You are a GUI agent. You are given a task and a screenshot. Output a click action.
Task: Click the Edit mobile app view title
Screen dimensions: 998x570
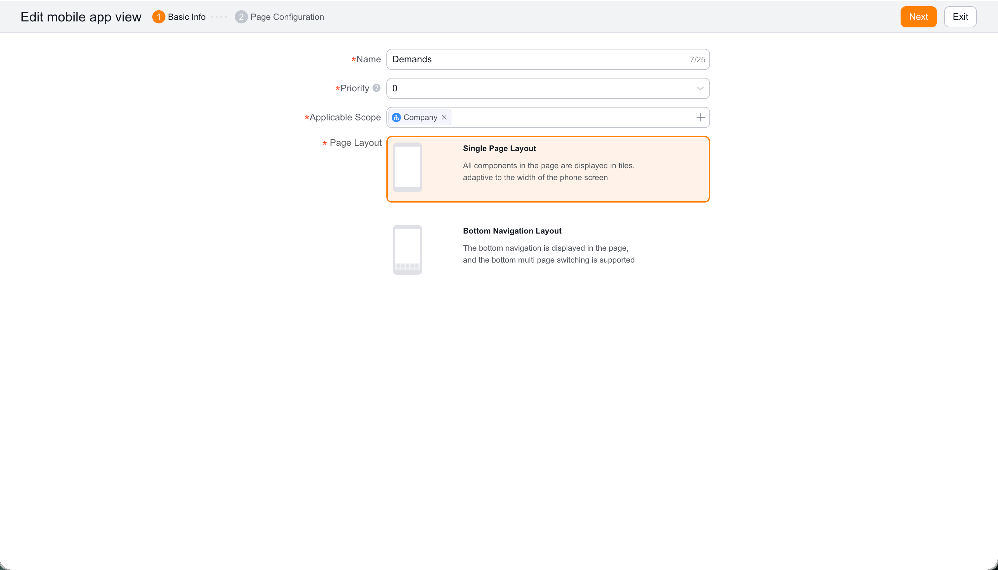pyautogui.click(x=81, y=17)
